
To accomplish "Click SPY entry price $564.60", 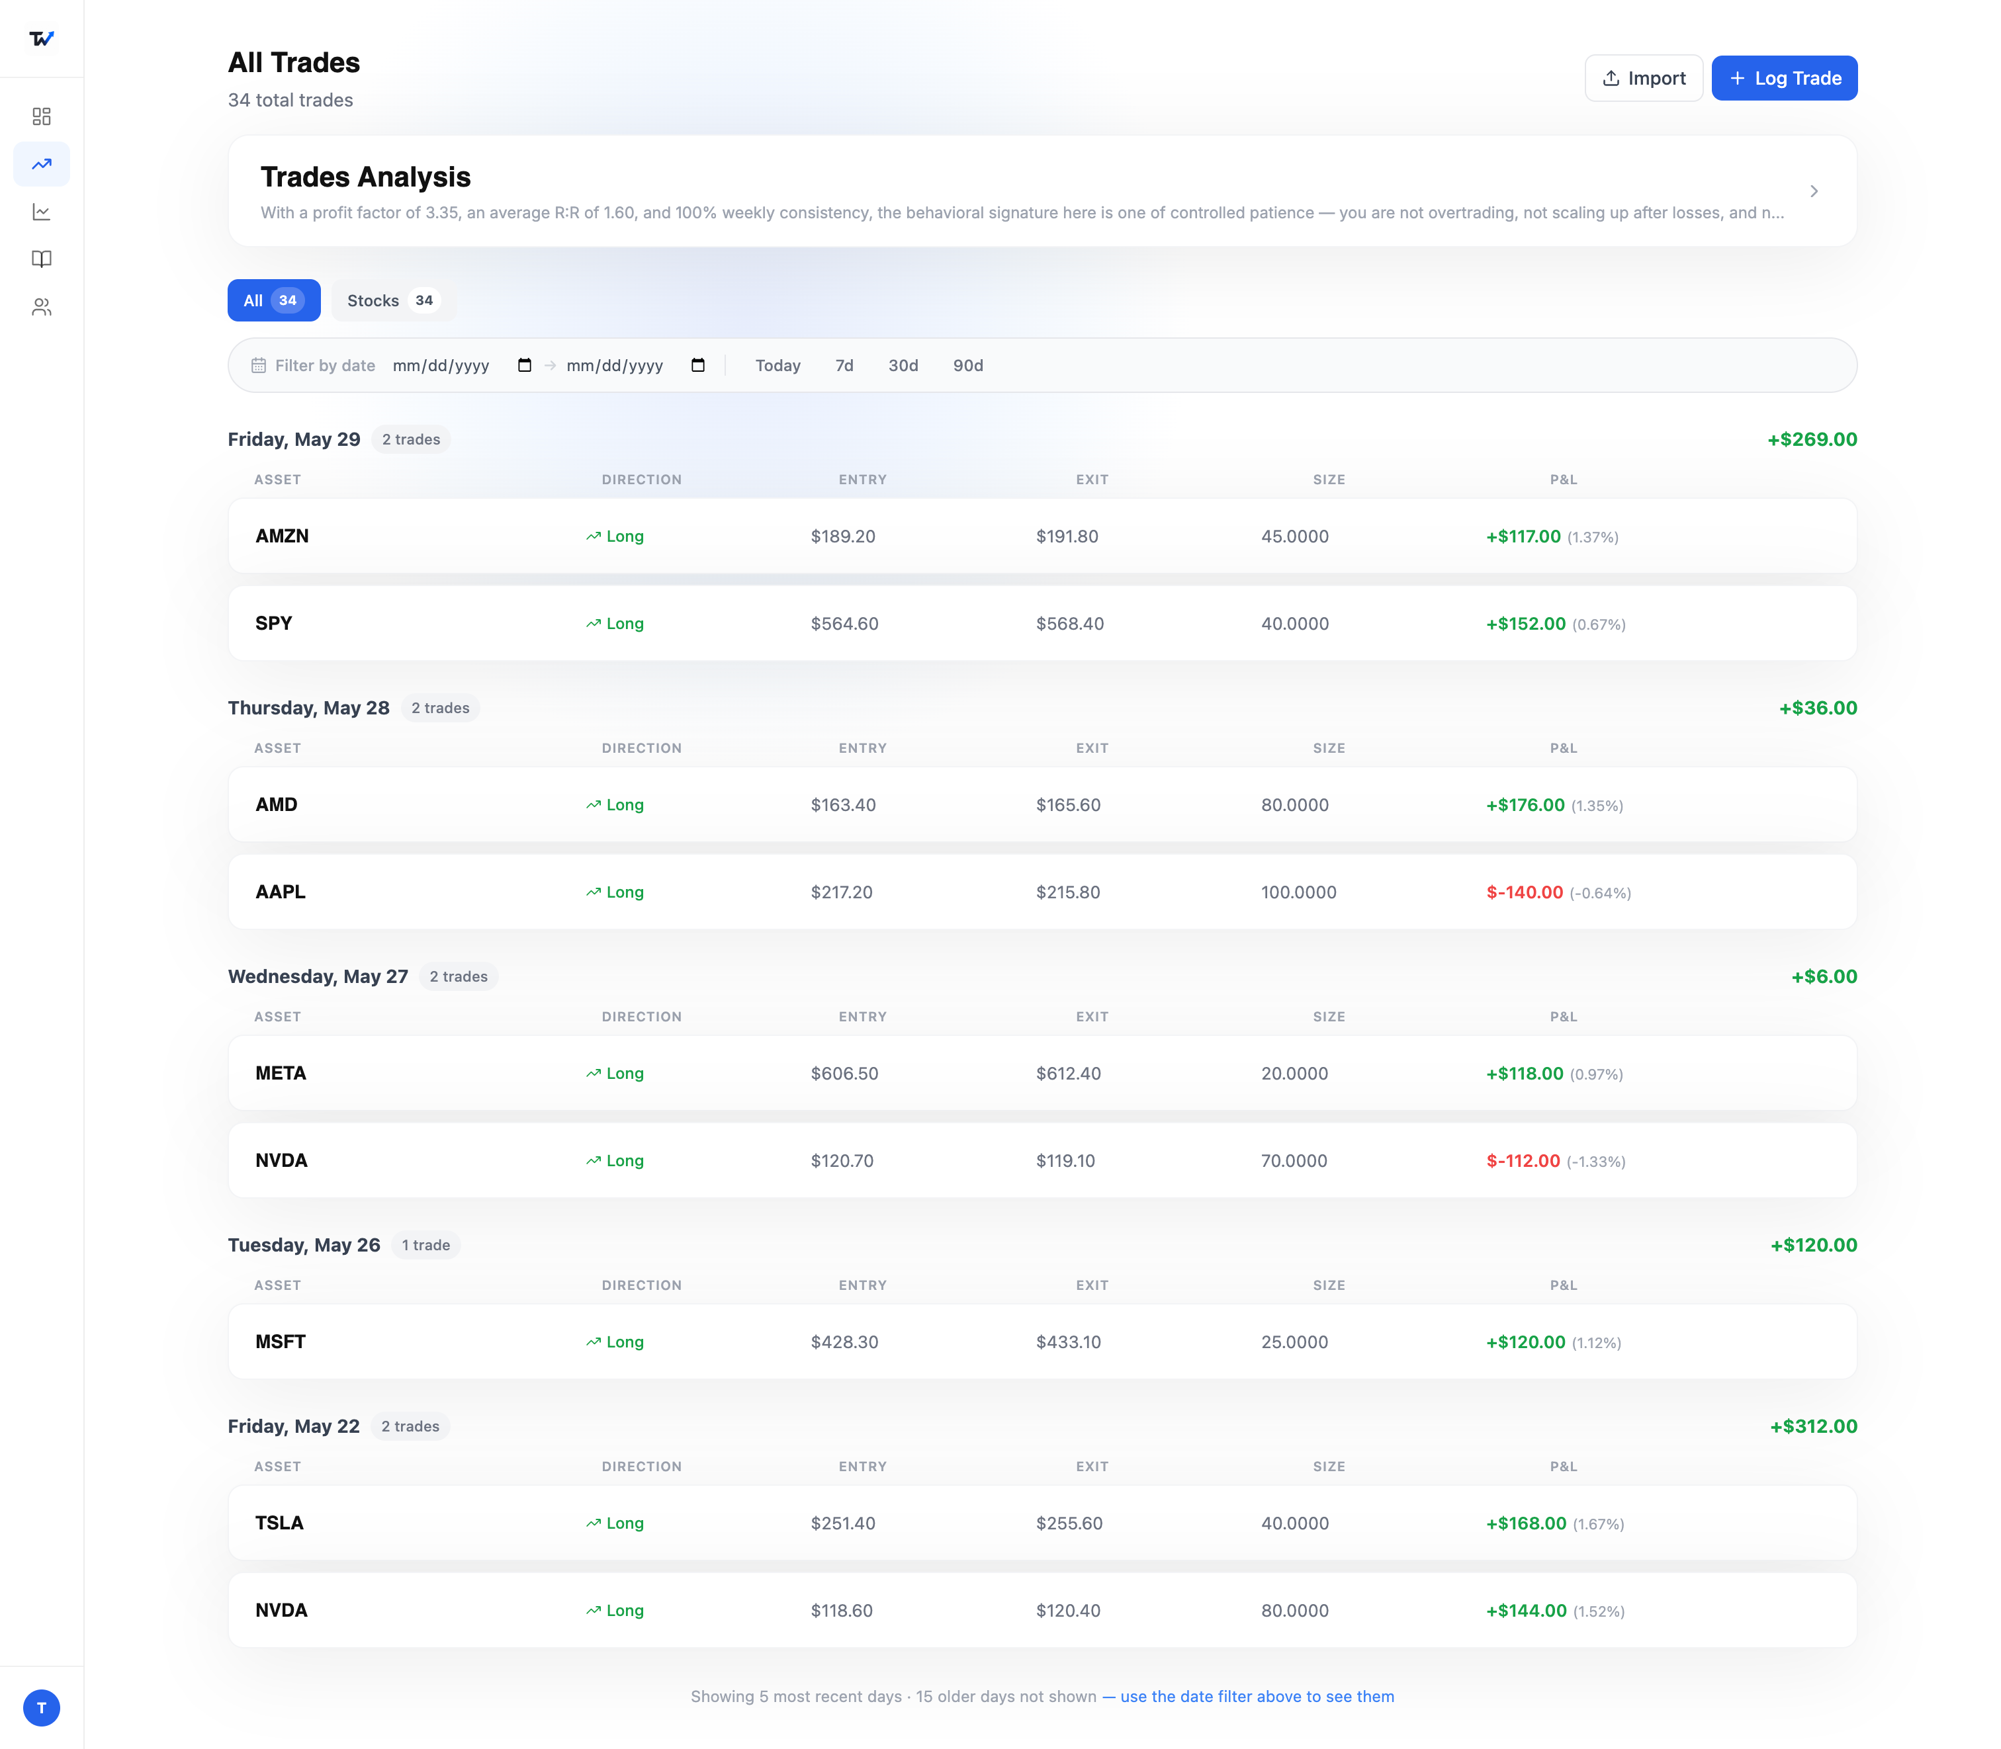I will (844, 624).
